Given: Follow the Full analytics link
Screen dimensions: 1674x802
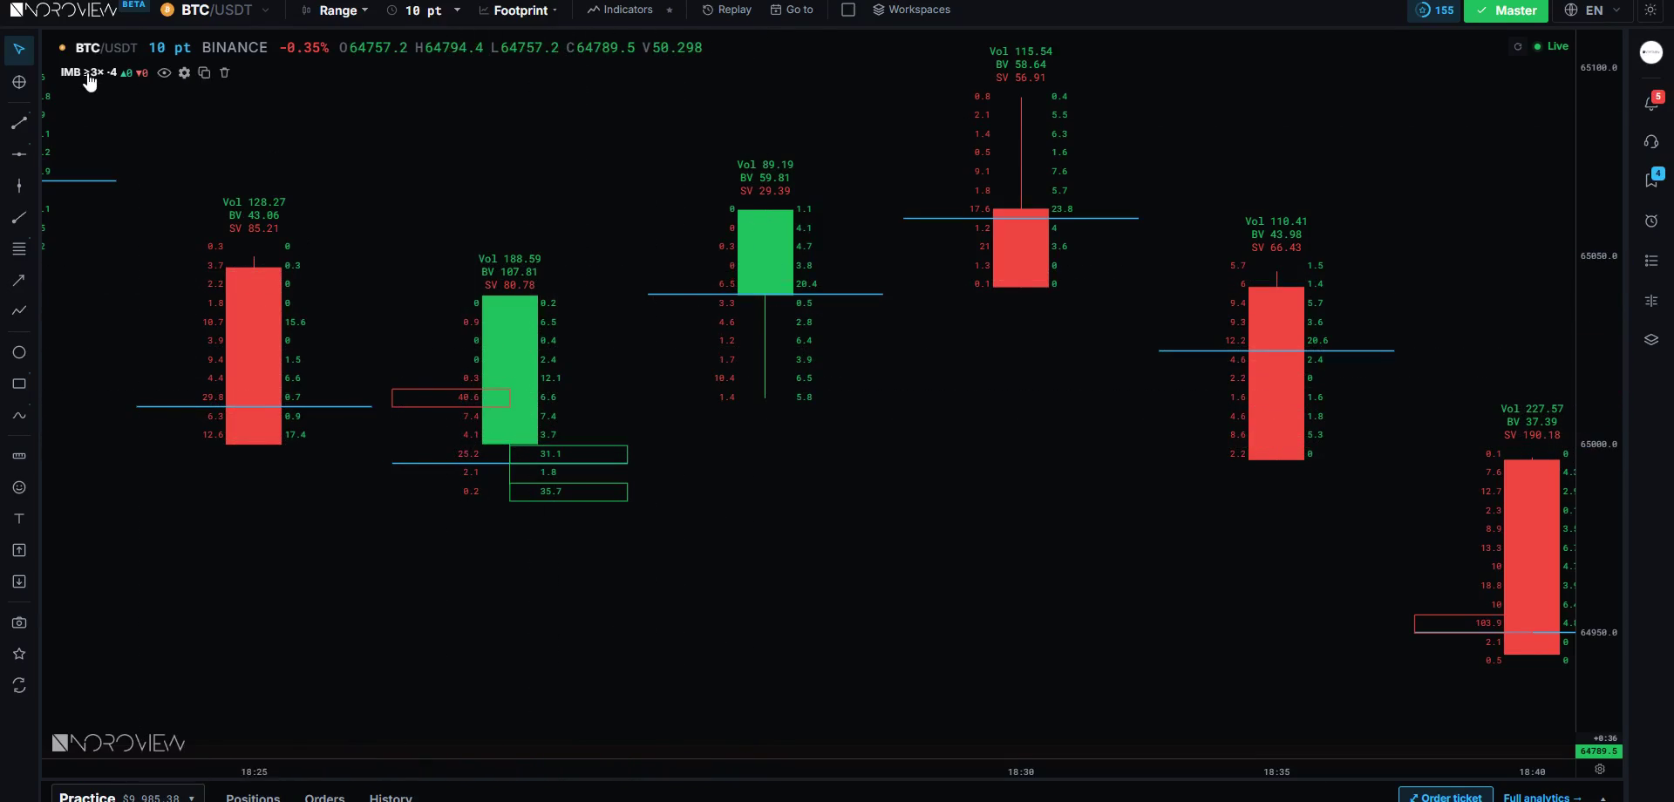Looking at the screenshot, I should click(x=1542, y=798).
